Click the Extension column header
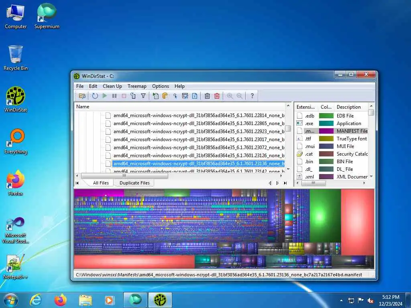 (x=306, y=107)
